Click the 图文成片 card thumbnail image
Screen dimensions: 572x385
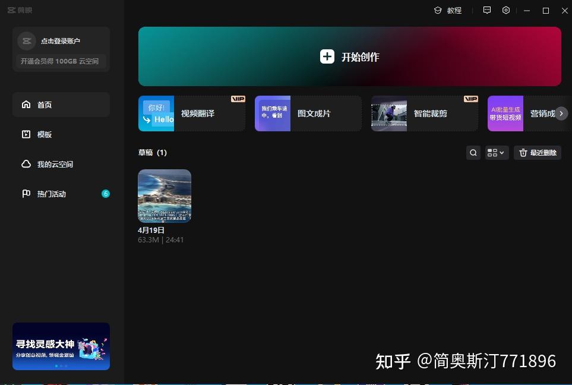pos(273,113)
